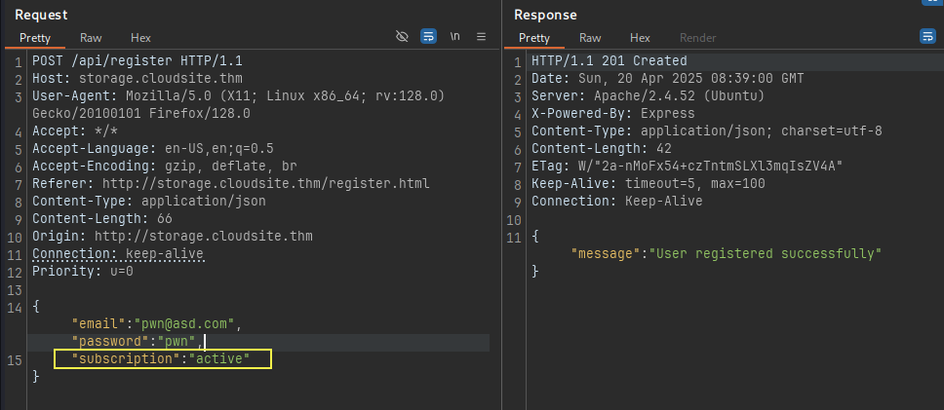Screen dimensions: 944x410
Task: Select the Response Render tab
Action: 698,38
